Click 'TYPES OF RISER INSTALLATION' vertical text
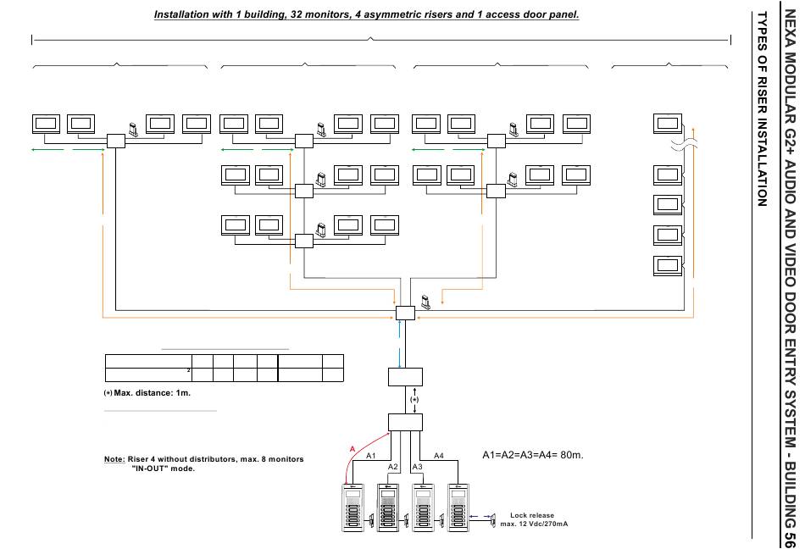This screenshot has height=549, width=805. click(x=763, y=108)
